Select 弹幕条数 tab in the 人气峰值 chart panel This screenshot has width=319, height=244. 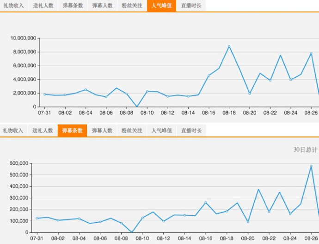point(73,6)
